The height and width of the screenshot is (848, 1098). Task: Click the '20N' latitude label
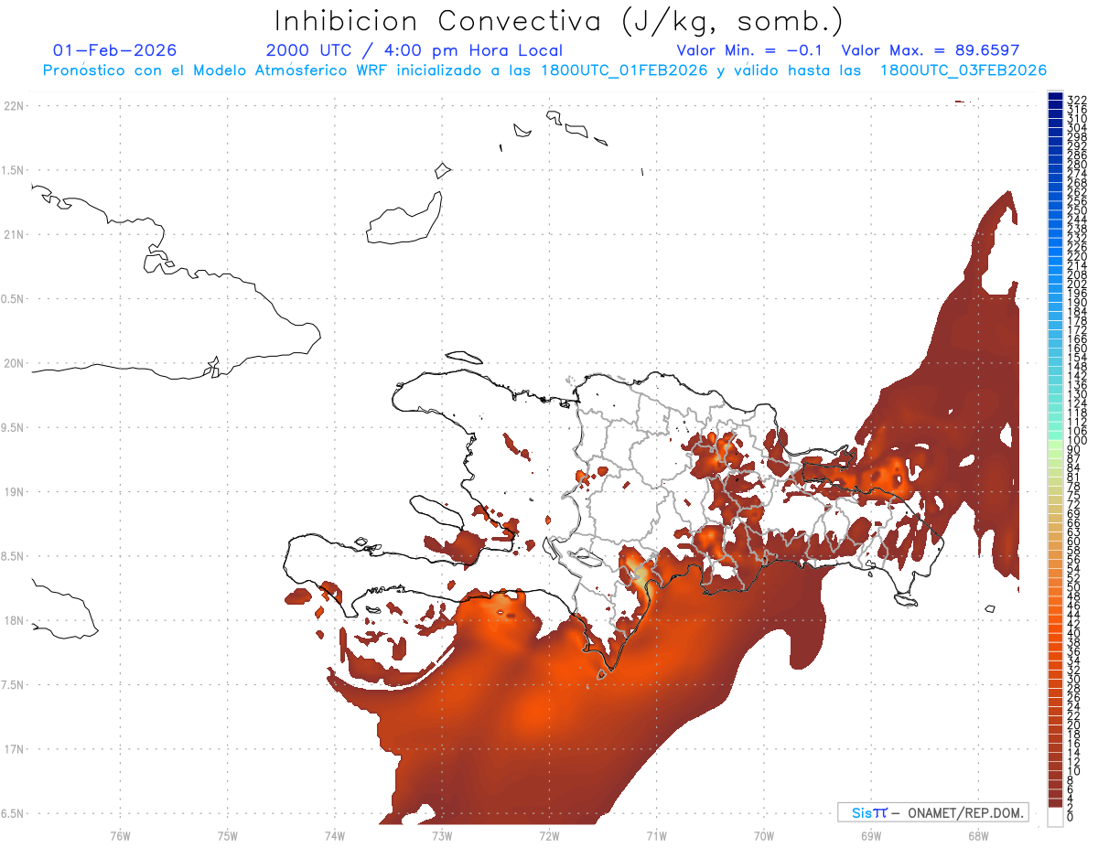pyautogui.click(x=14, y=363)
